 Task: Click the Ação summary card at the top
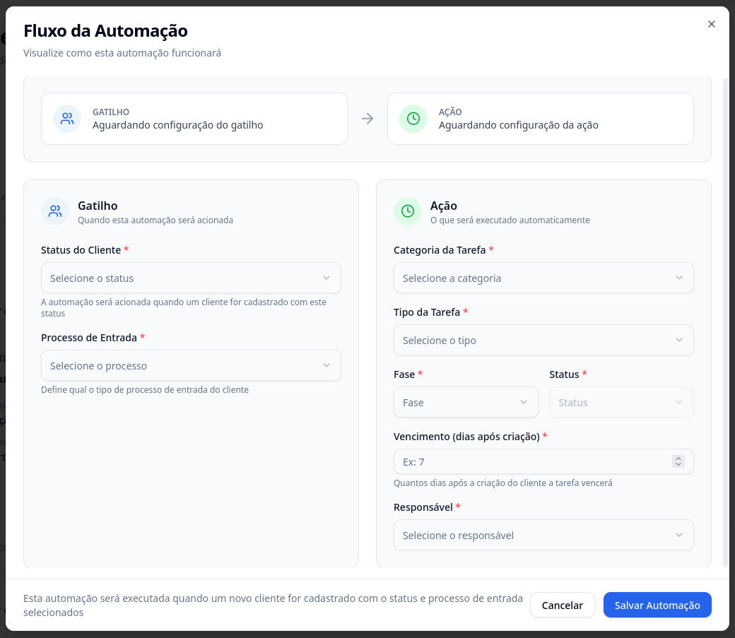(541, 119)
